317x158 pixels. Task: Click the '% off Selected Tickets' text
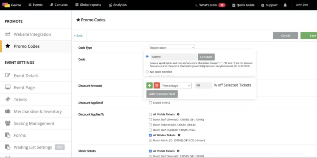click(x=232, y=85)
